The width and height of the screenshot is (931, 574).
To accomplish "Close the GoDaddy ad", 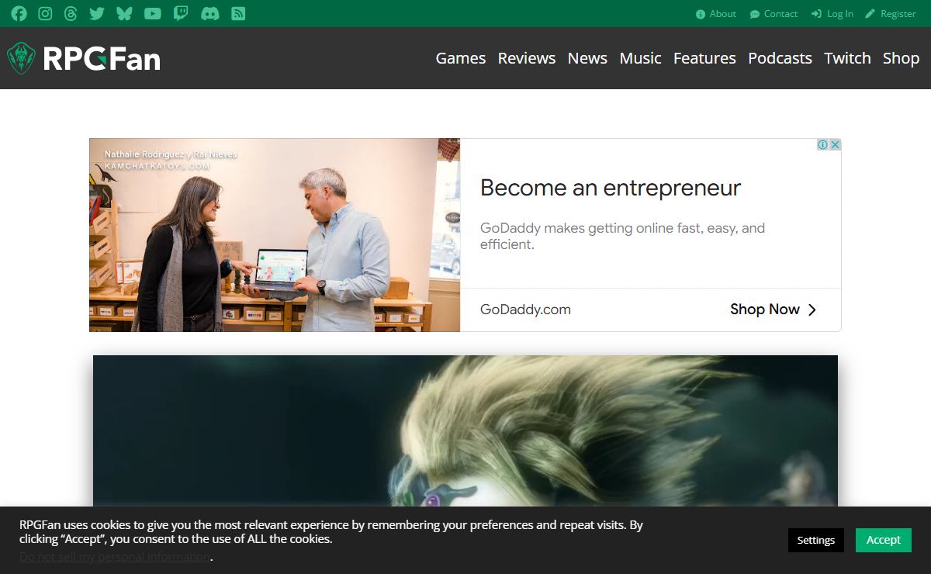I will (x=836, y=145).
